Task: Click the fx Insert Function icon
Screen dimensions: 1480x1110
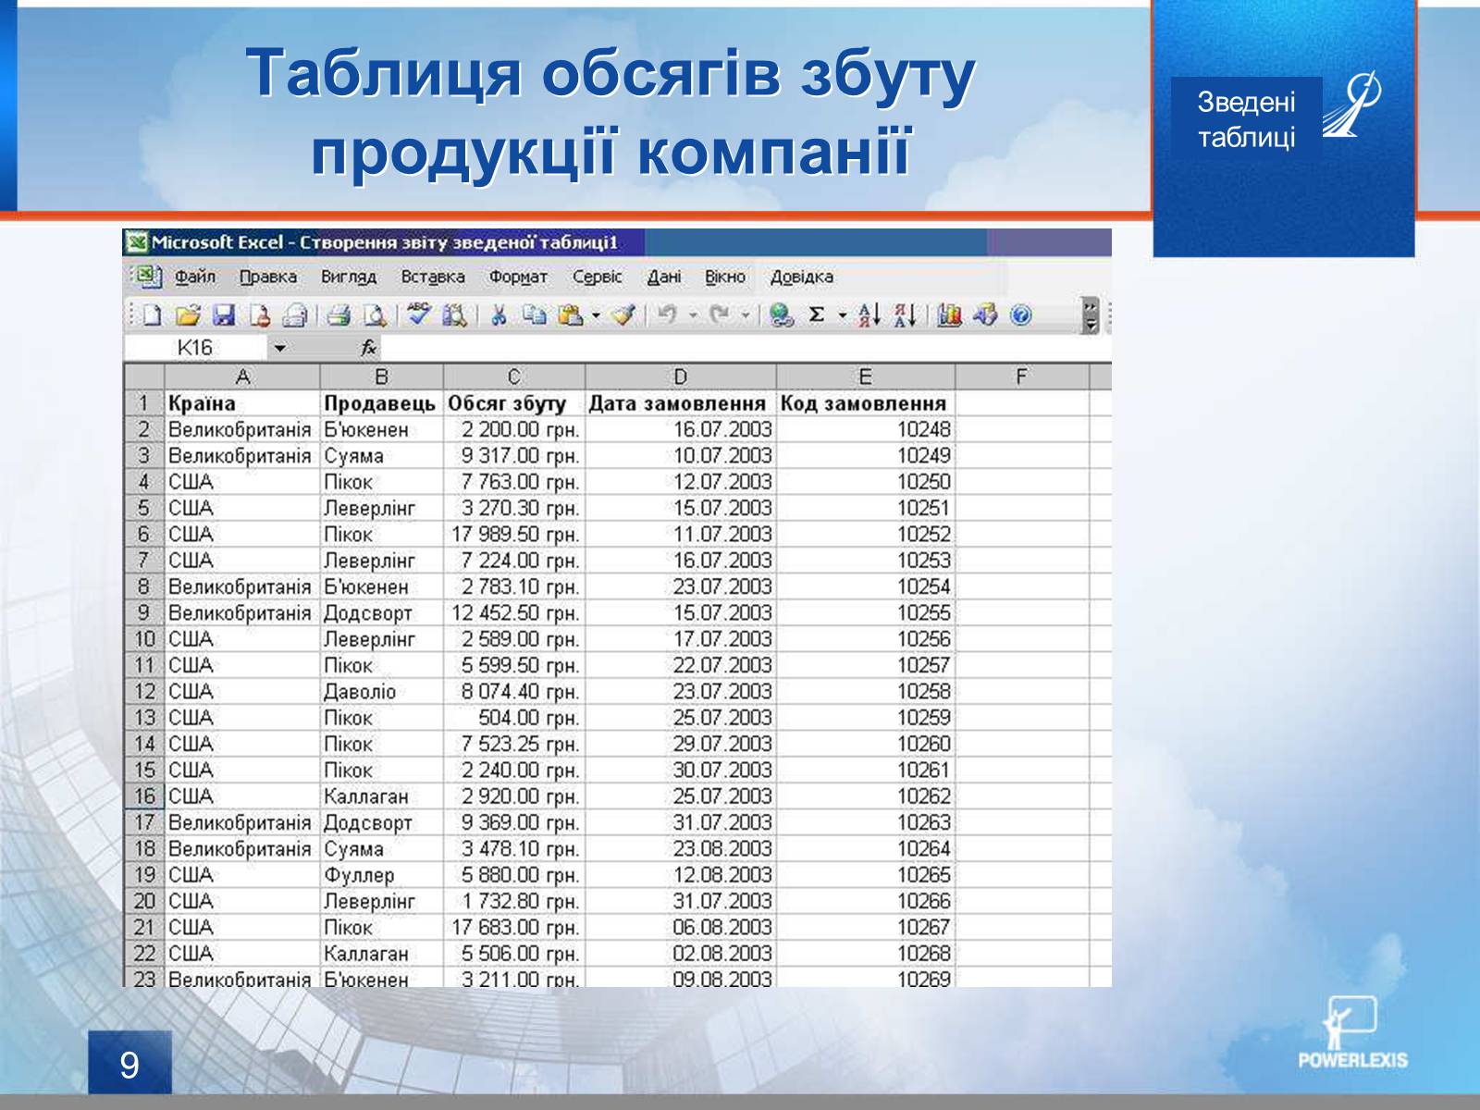Action: point(368,348)
